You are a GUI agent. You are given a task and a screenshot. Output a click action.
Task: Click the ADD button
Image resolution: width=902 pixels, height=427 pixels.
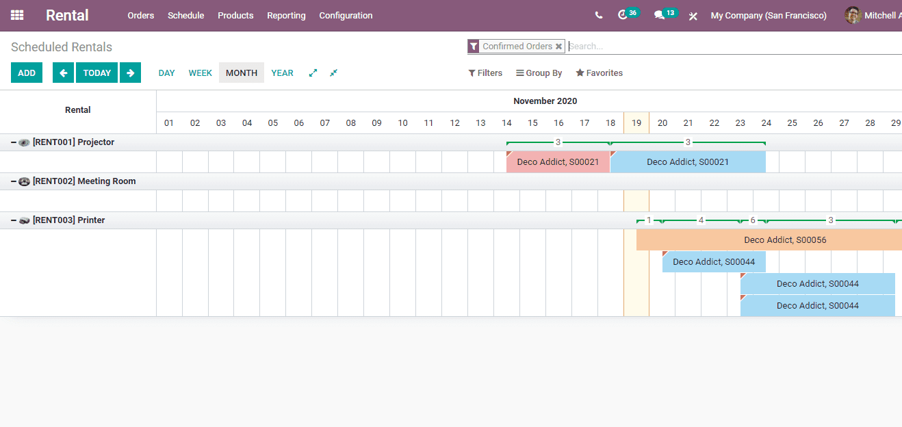click(x=27, y=73)
